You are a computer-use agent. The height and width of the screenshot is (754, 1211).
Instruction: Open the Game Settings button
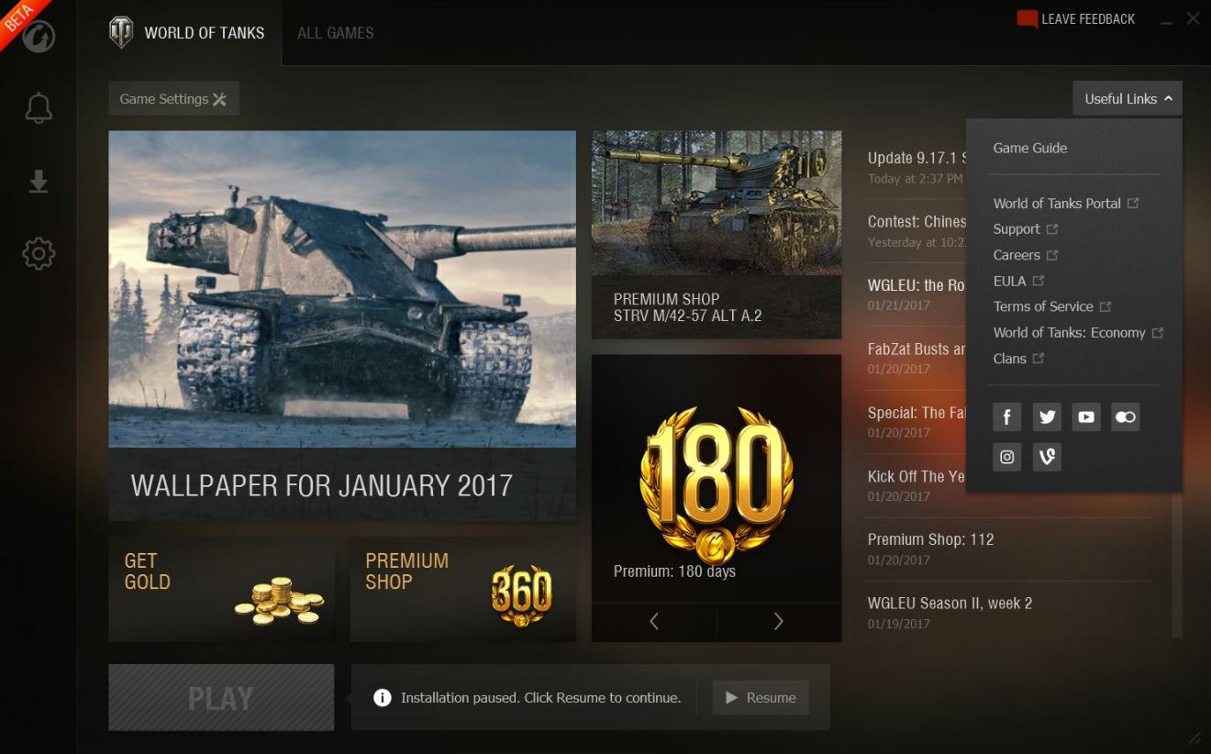click(173, 99)
